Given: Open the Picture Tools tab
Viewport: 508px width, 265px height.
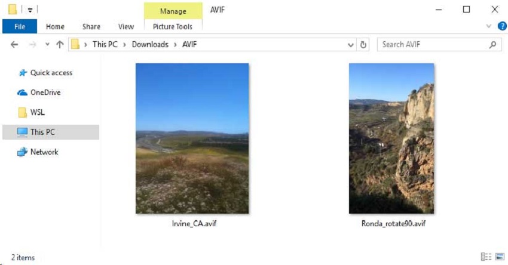Looking at the screenshot, I should [x=173, y=26].
